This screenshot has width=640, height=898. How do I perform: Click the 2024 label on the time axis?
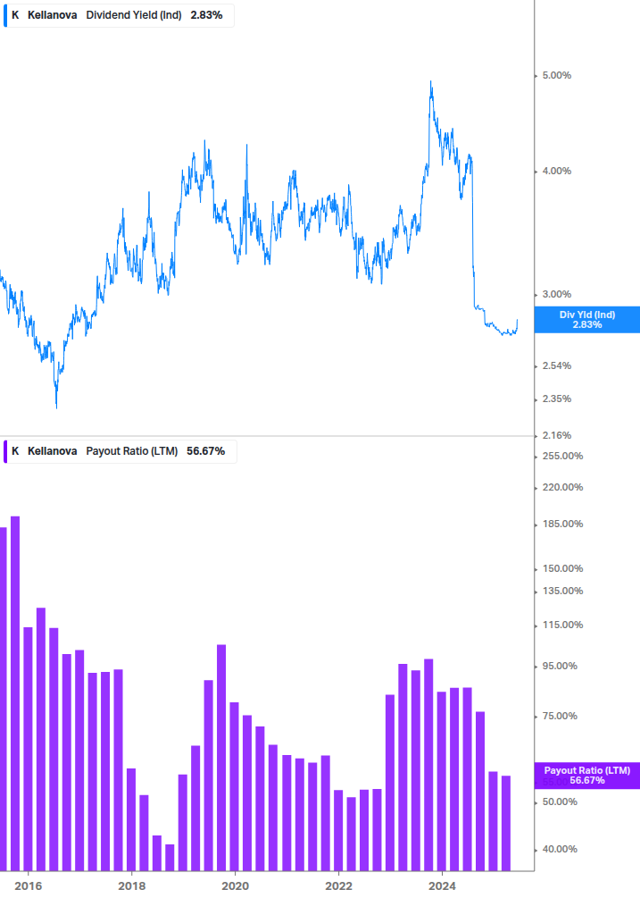click(442, 886)
